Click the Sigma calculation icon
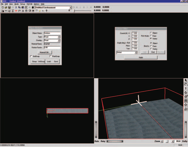The image size is (188, 147). tap(13, 11)
